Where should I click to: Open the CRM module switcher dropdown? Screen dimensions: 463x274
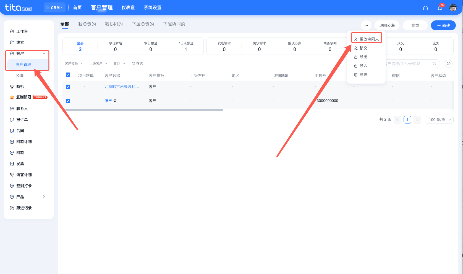(54, 8)
